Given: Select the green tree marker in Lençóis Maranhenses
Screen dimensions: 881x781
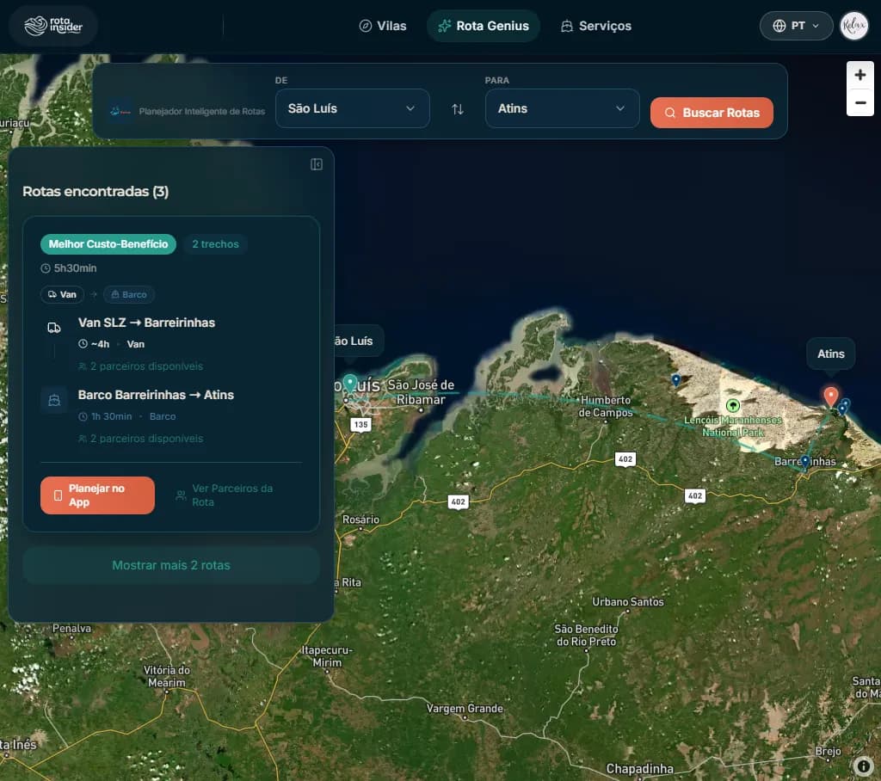Looking at the screenshot, I should coord(732,405).
